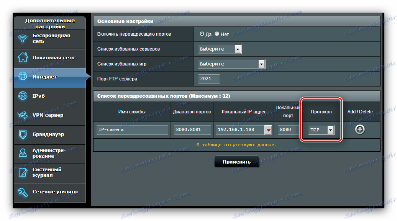
Task: Click the Применить button
Action: (237, 162)
